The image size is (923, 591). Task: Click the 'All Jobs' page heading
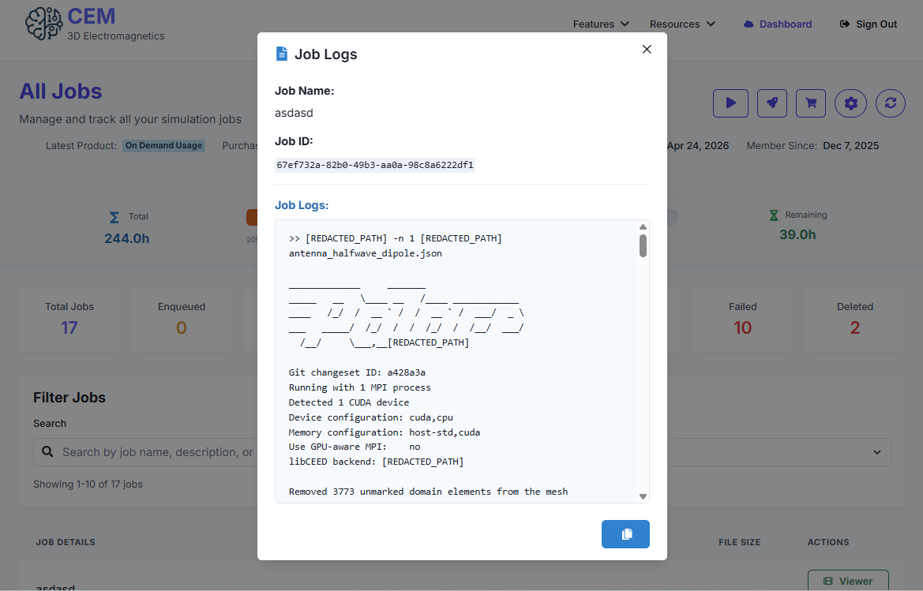tap(61, 92)
